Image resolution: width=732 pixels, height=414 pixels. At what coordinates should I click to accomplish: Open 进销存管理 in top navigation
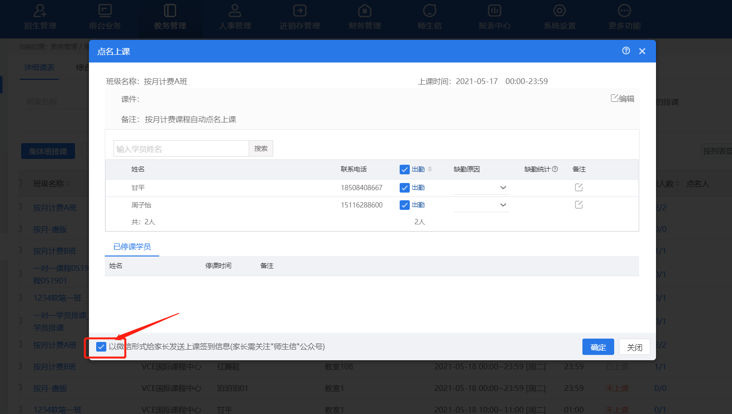coord(300,17)
